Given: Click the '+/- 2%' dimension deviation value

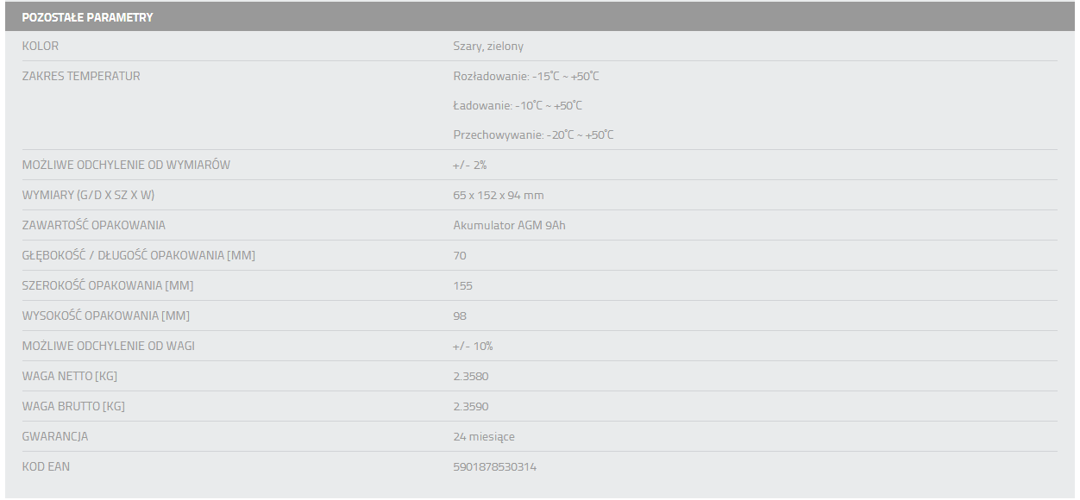Looking at the screenshot, I should (x=470, y=165).
